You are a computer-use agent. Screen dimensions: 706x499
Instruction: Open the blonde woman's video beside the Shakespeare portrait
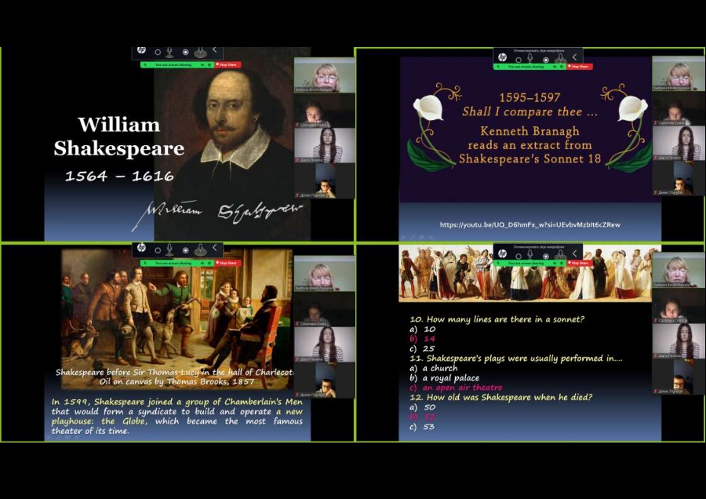325,75
